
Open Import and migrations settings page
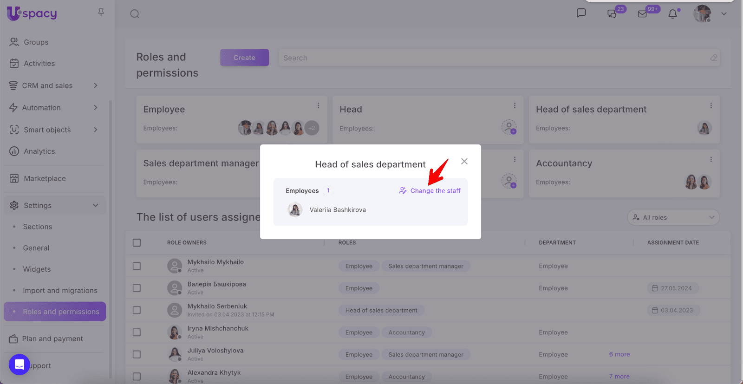tap(60, 291)
